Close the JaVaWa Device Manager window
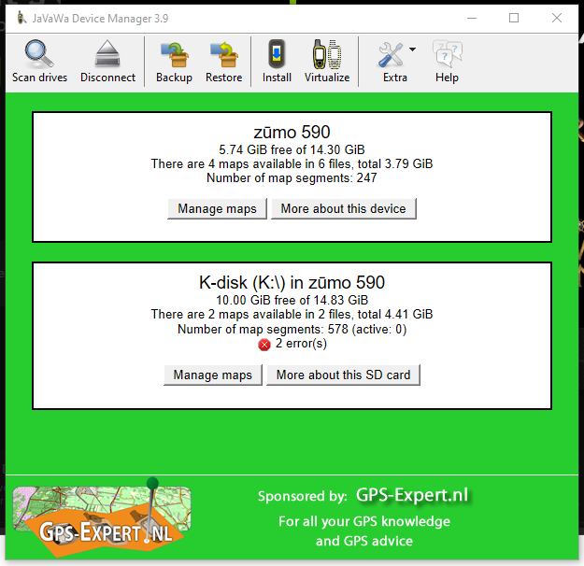 pyautogui.click(x=557, y=18)
